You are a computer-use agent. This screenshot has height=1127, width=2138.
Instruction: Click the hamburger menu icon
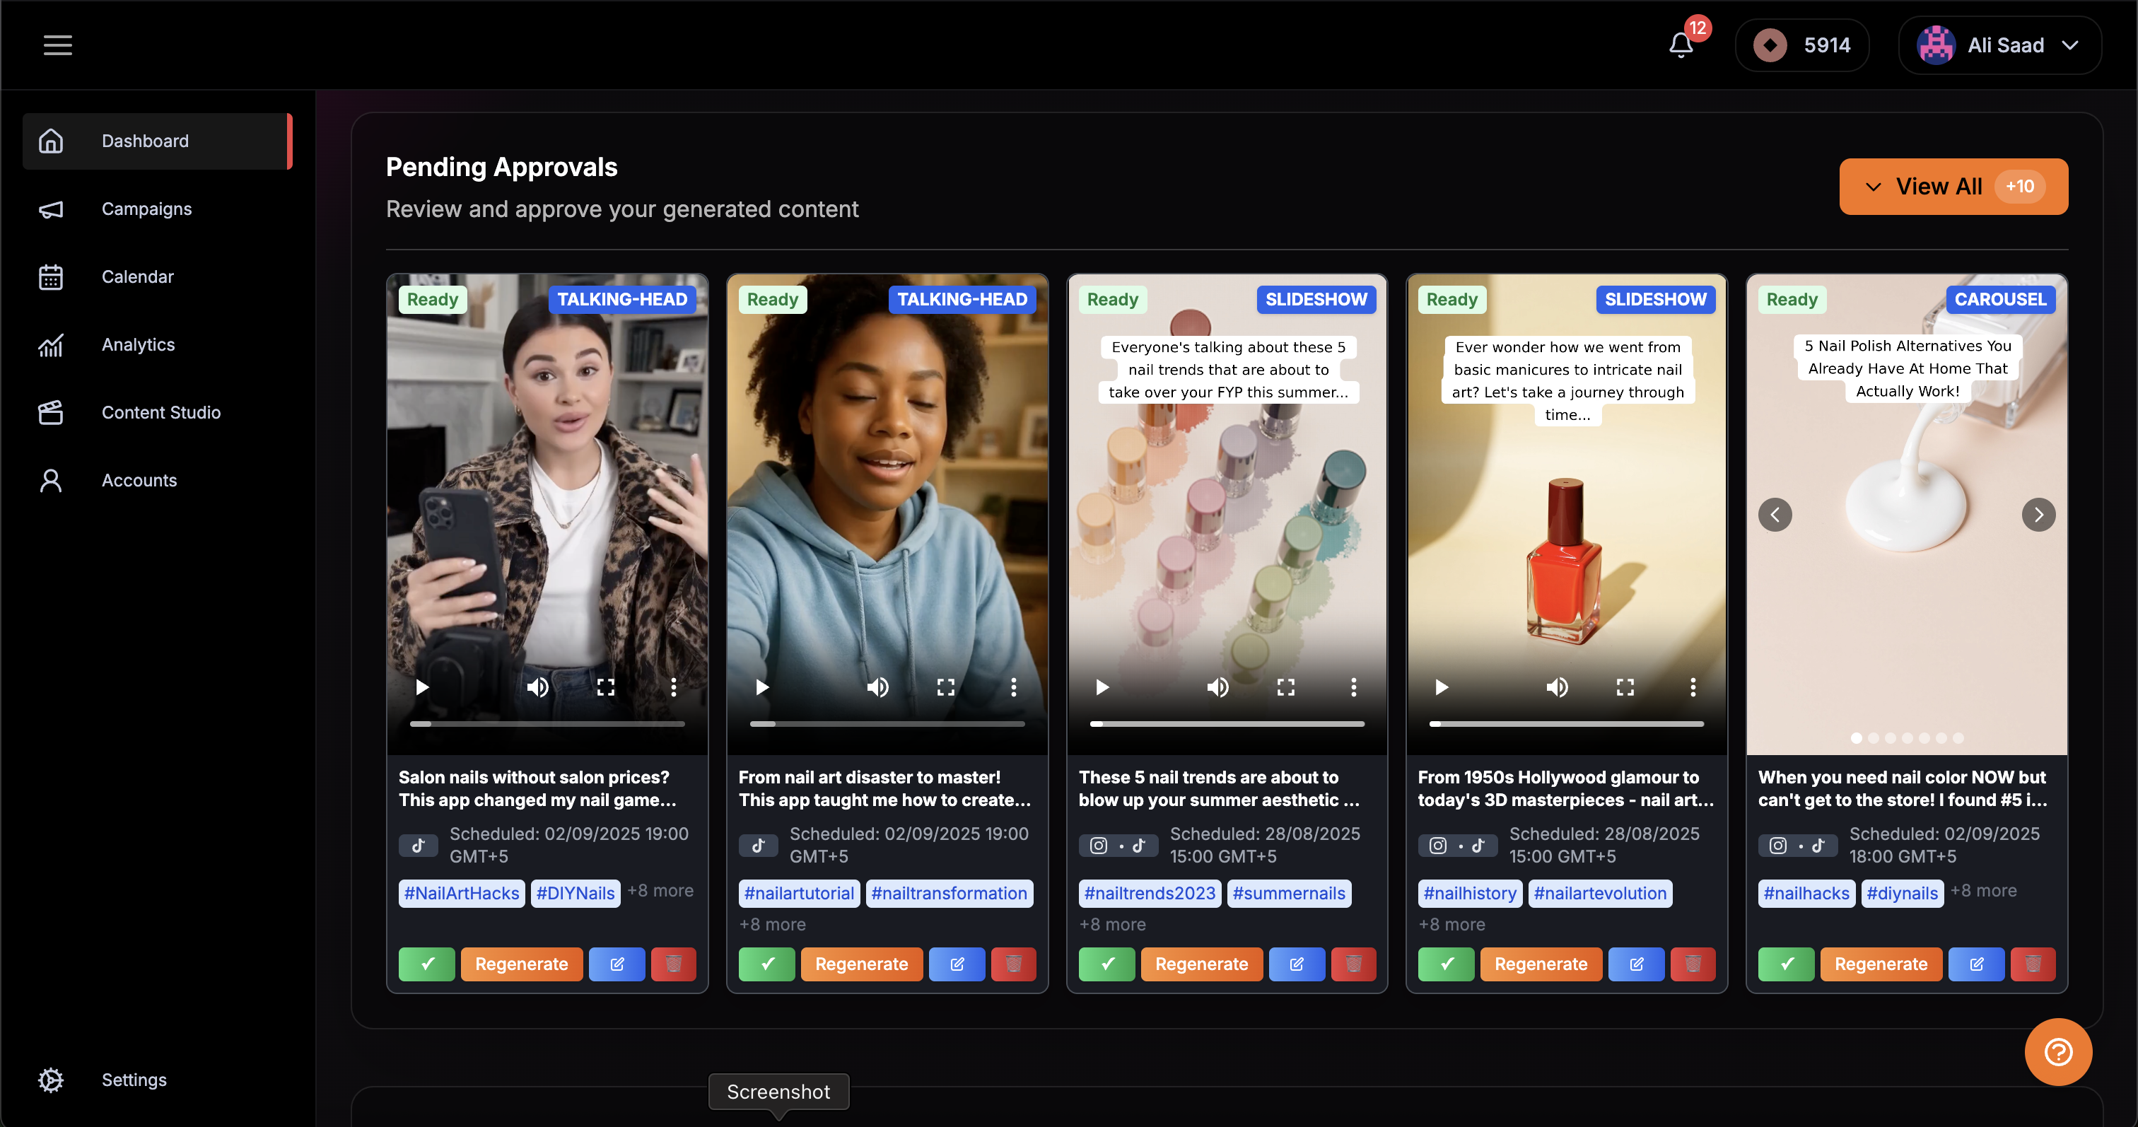click(57, 45)
